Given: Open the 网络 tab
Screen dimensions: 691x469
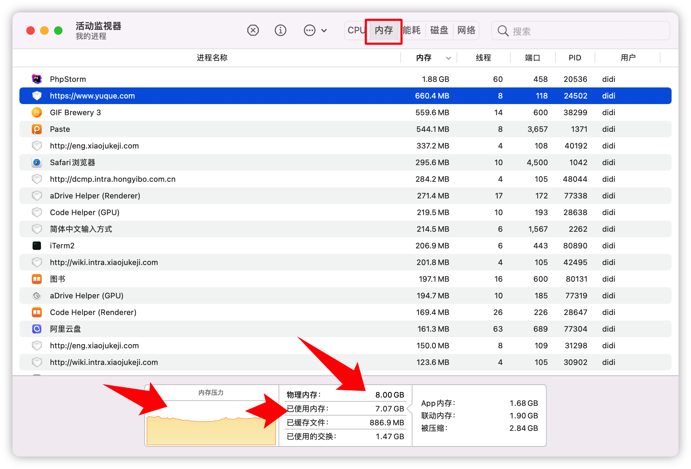Looking at the screenshot, I should 466,31.
